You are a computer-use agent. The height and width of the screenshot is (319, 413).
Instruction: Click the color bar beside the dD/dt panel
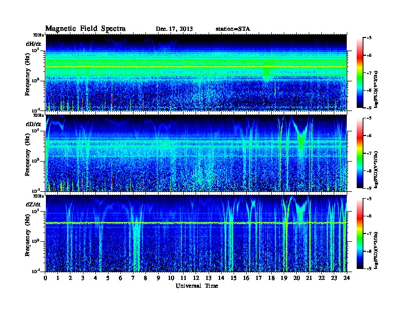point(359,153)
